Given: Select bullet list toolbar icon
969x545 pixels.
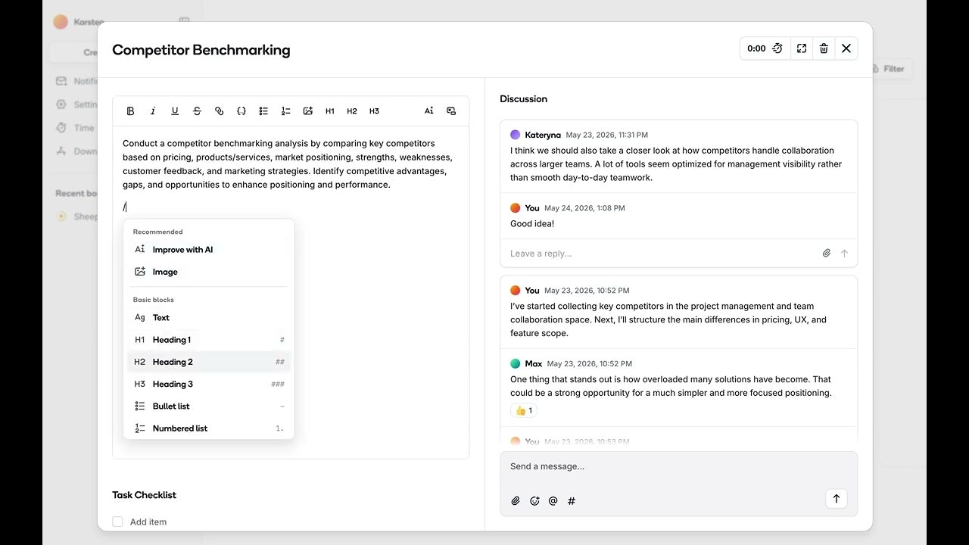Looking at the screenshot, I should point(263,111).
